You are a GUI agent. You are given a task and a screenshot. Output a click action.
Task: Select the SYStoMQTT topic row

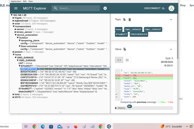(x=64, y=89)
